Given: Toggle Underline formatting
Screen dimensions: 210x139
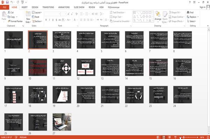Looking at the screenshot, I should point(53,20).
